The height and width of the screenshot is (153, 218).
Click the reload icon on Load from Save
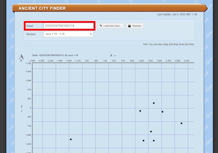click(x=100, y=26)
